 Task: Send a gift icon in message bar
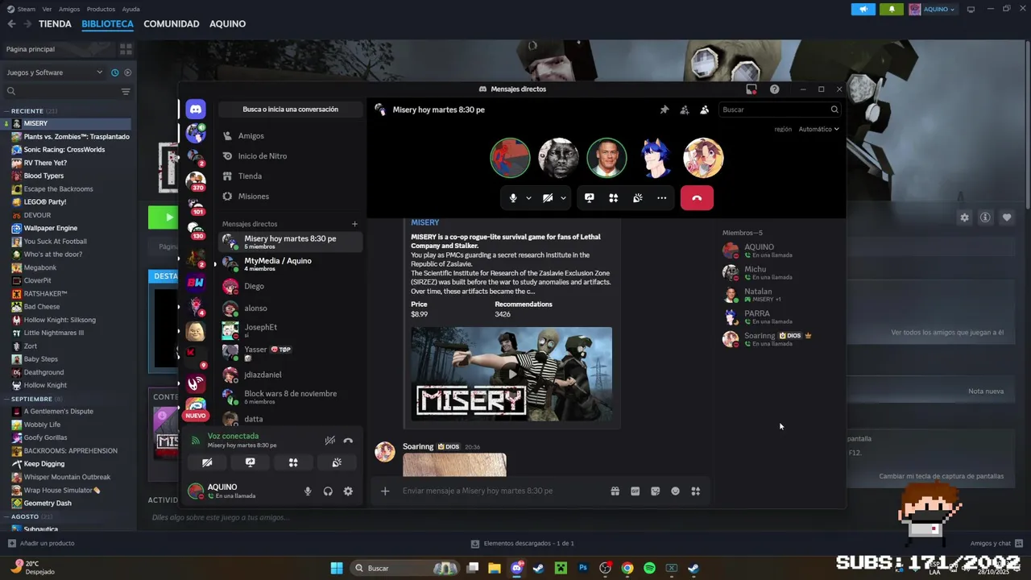point(615,491)
